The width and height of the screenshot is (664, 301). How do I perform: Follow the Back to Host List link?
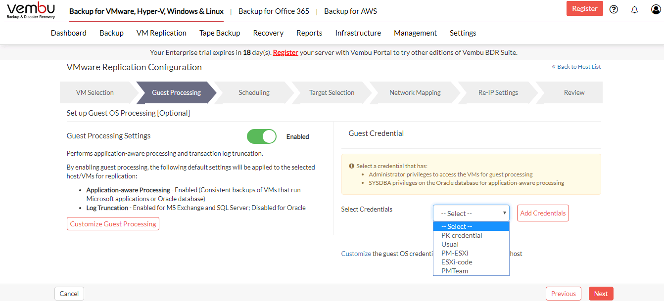click(576, 67)
